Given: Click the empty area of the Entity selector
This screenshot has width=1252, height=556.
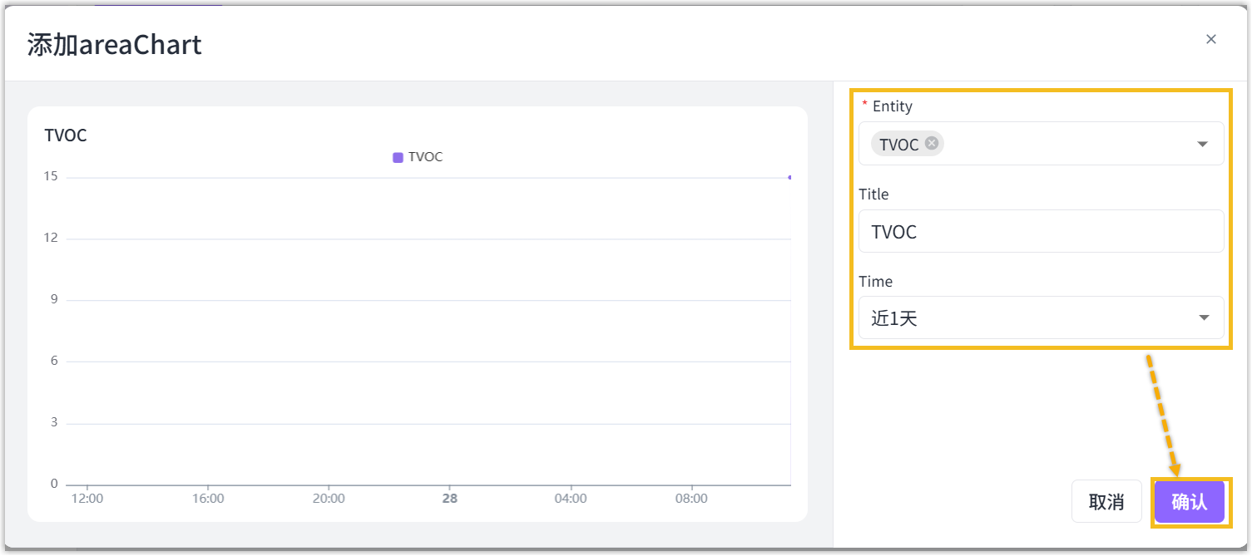Looking at the screenshot, I should click(1065, 144).
